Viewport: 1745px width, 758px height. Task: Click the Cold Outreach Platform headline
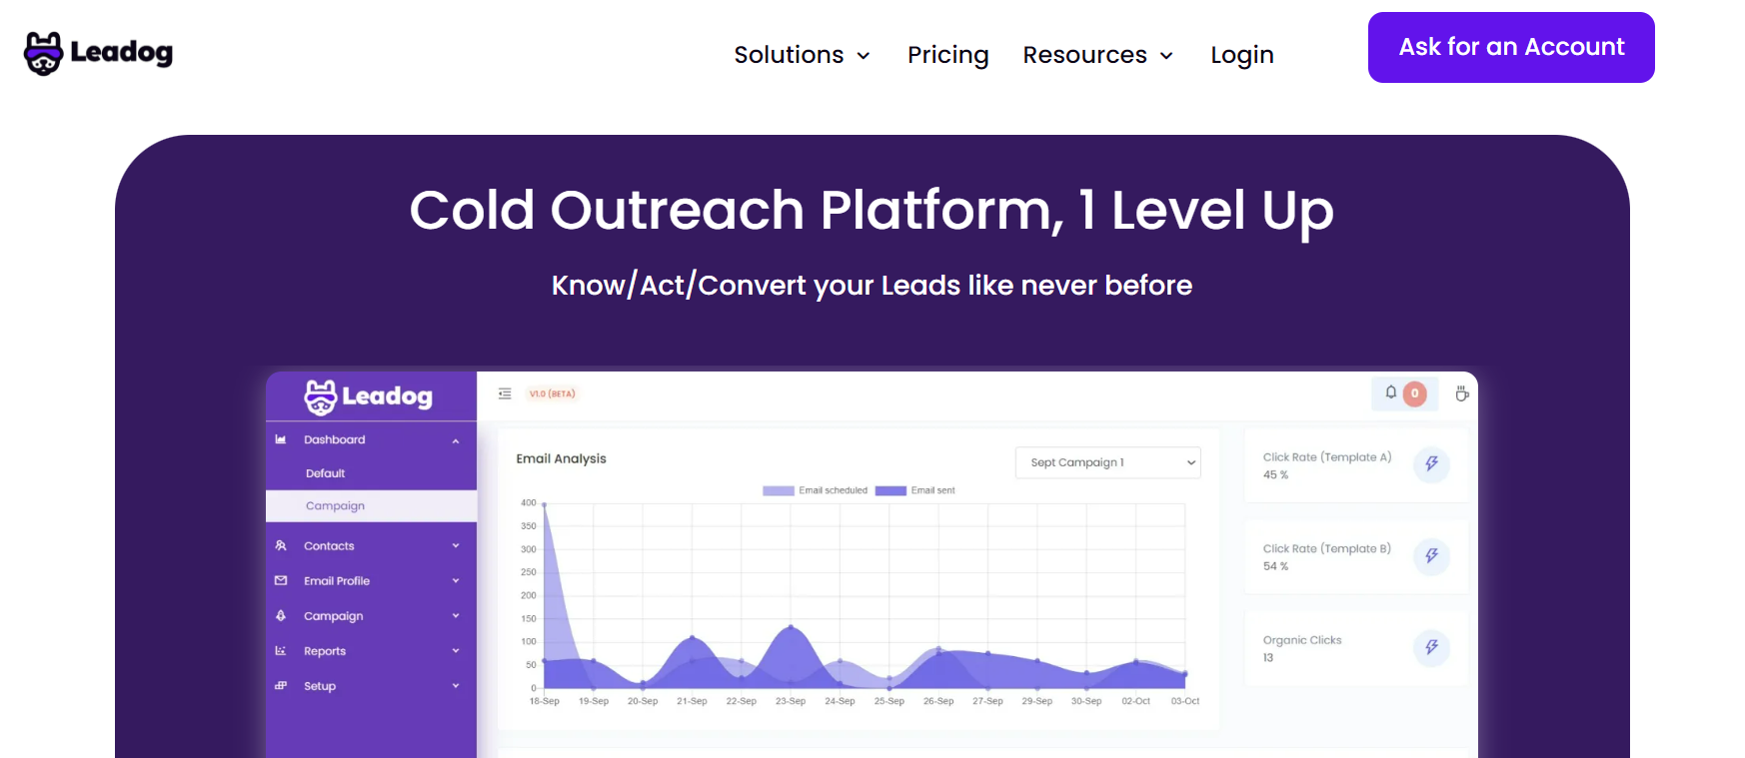coord(872,212)
